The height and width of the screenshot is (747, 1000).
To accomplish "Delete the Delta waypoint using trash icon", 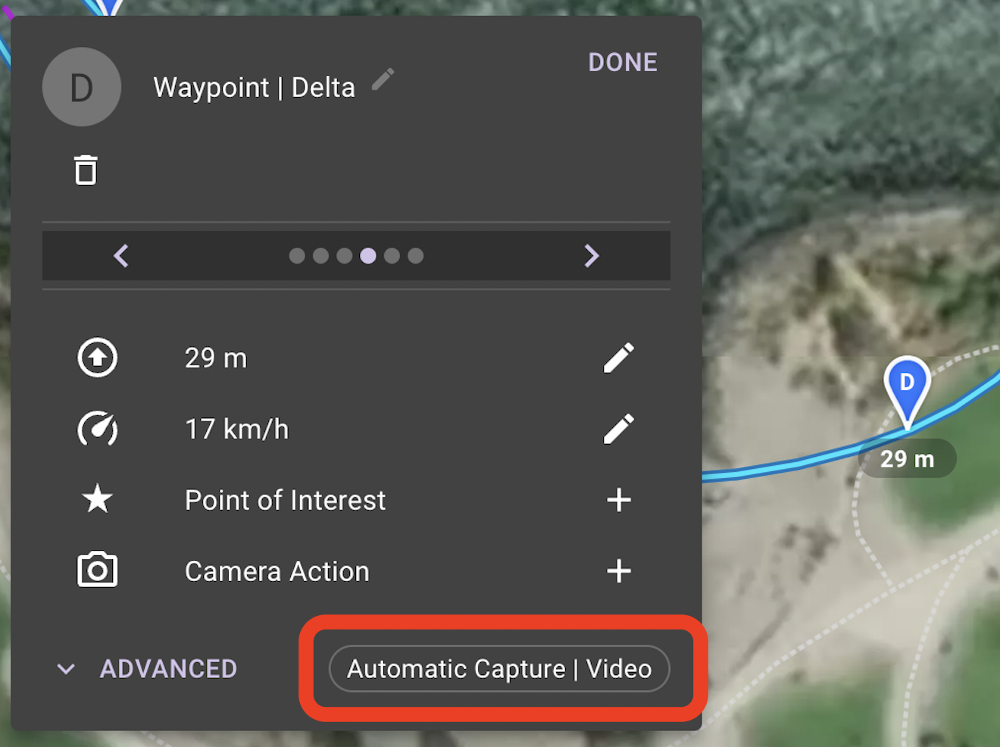I will click(84, 170).
